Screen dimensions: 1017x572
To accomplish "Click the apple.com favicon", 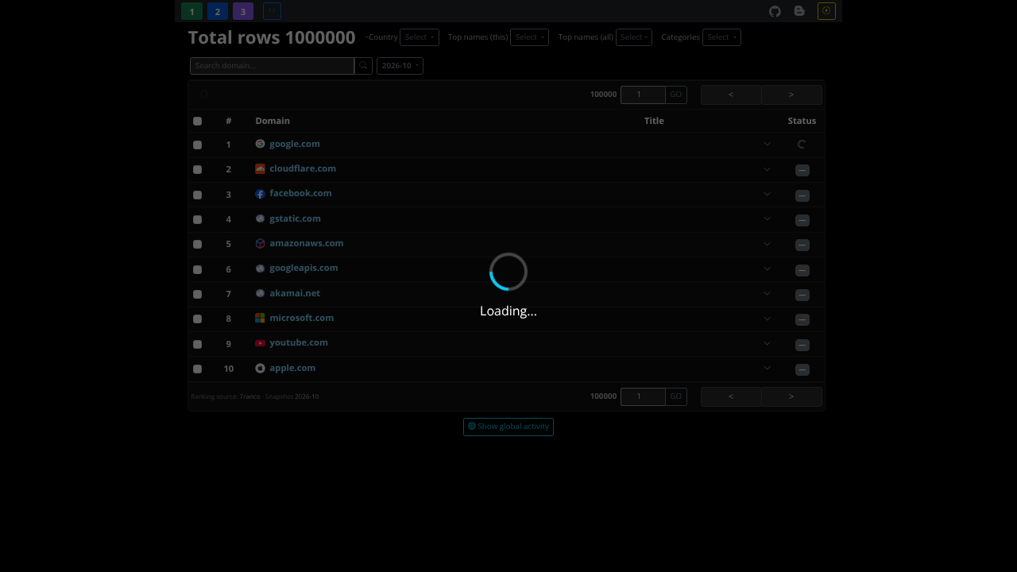I will [260, 368].
